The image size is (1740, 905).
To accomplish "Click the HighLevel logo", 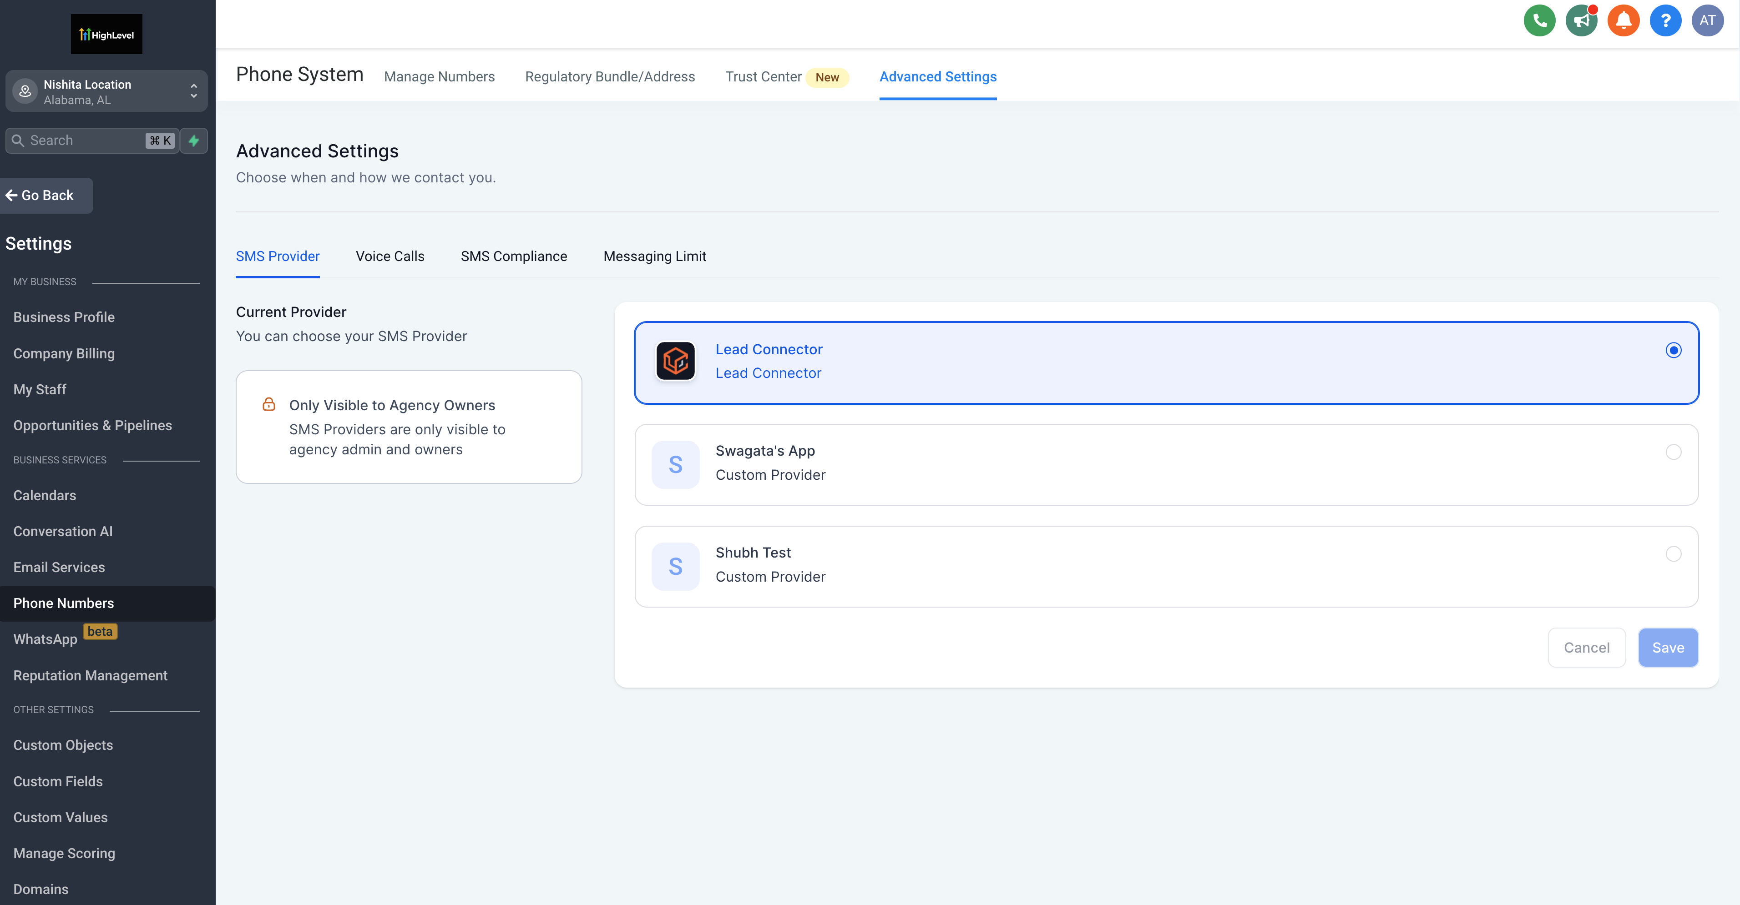I will 107,34.
